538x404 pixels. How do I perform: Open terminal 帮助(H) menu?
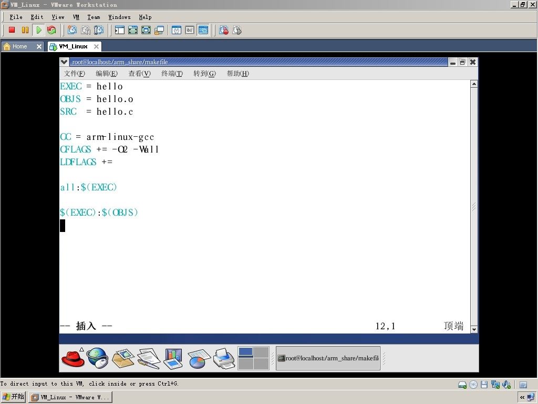point(238,74)
